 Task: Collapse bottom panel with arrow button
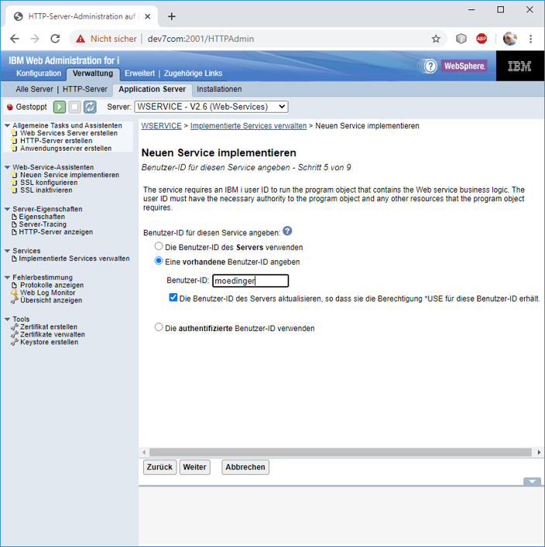pyautogui.click(x=532, y=481)
